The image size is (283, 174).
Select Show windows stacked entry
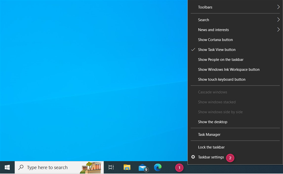[x=235, y=102]
